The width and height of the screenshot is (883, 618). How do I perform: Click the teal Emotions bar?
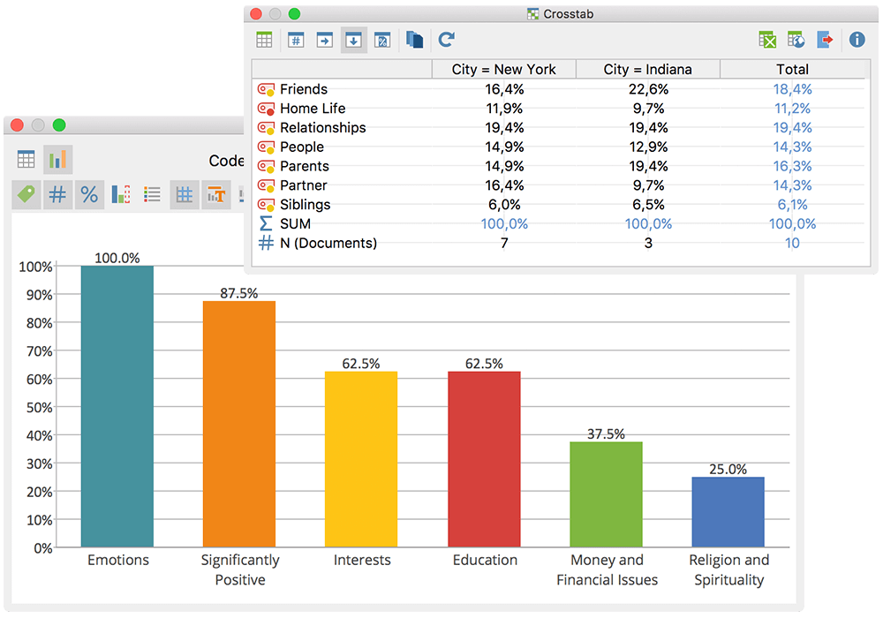[x=117, y=406]
